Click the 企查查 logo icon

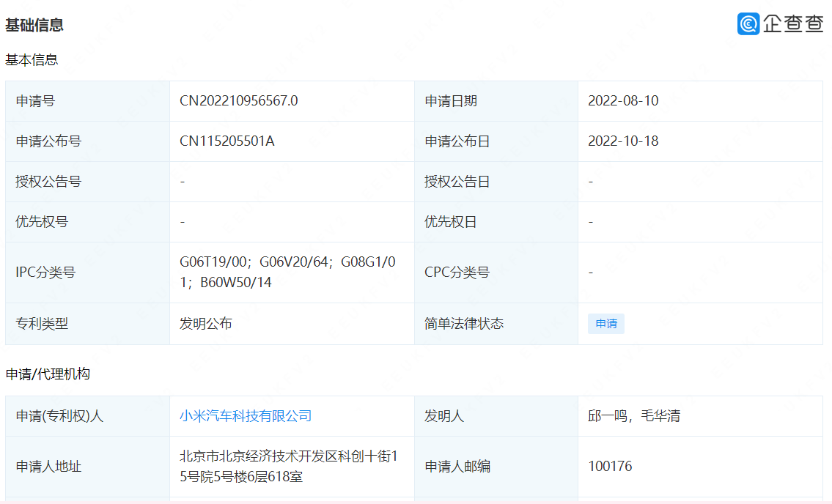click(x=748, y=24)
